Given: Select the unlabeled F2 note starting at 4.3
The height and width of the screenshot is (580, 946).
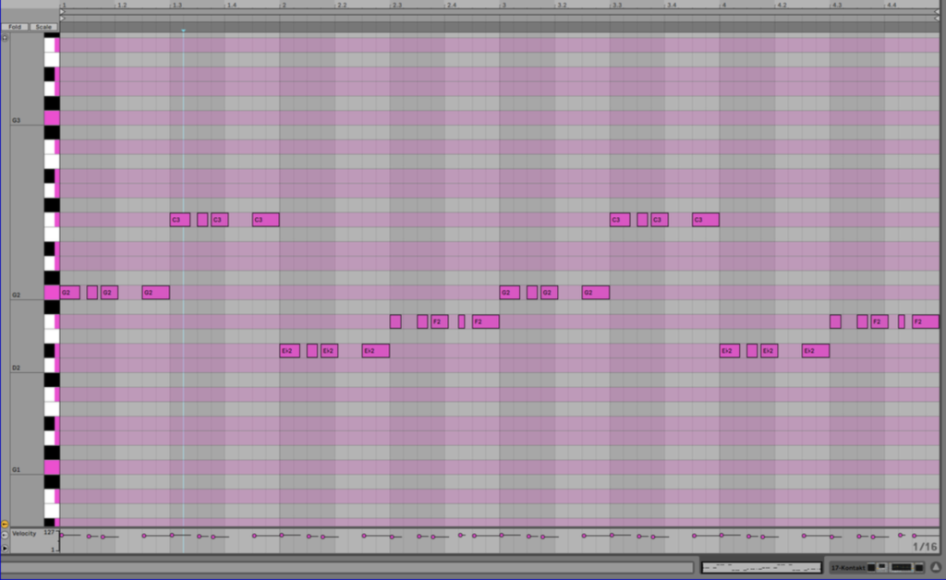Looking at the screenshot, I should coord(835,321).
